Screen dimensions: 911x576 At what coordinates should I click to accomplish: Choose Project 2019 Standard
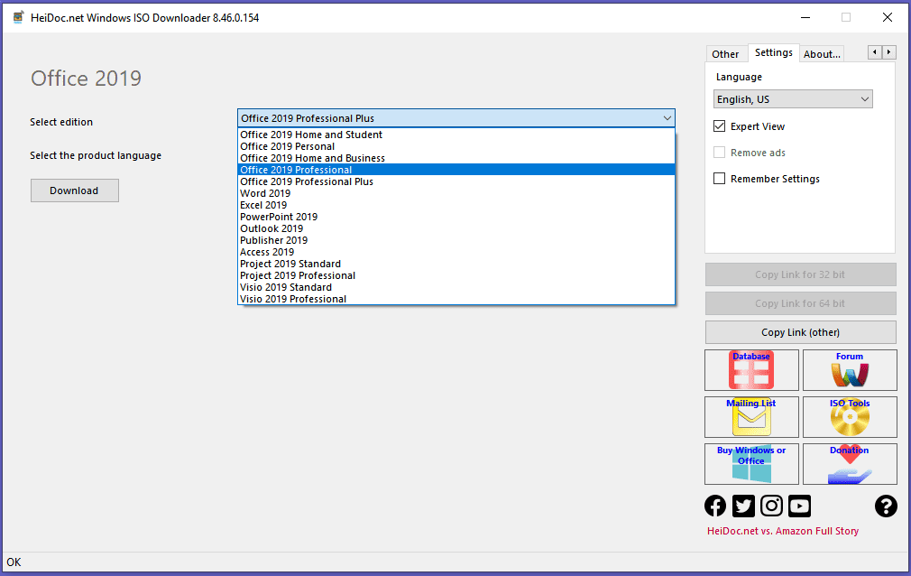[x=456, y=264]
